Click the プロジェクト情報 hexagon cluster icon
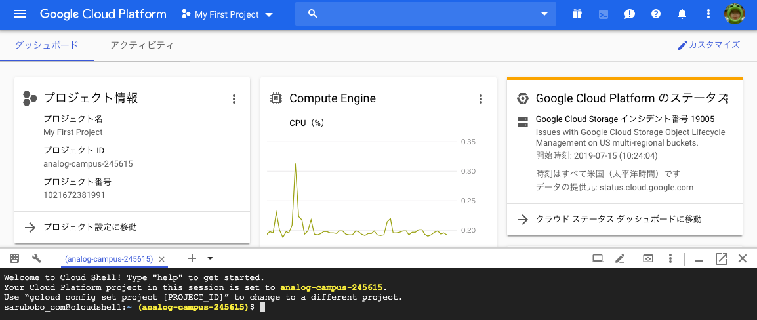This screenshot has height=320, width=757. click(30, 98)
